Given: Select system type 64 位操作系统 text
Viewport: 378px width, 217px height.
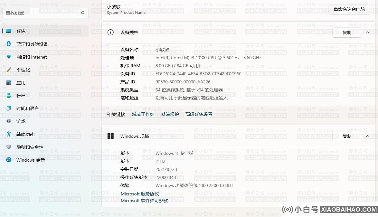Looking at the screenshot, I should pos(189,90).
